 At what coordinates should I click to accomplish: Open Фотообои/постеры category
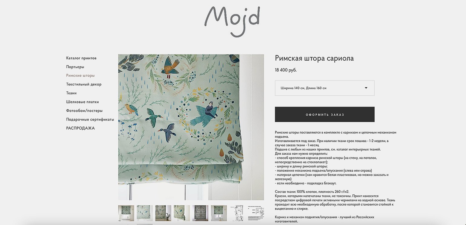pyautogui.click(x=84, y=111)
